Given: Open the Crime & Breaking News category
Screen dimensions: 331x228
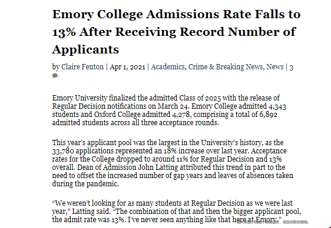Looking at the screenshot, I should [226, 67].
